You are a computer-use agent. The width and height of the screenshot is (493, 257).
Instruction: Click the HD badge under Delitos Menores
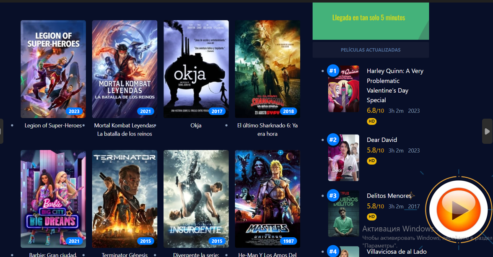pos(371,217)
